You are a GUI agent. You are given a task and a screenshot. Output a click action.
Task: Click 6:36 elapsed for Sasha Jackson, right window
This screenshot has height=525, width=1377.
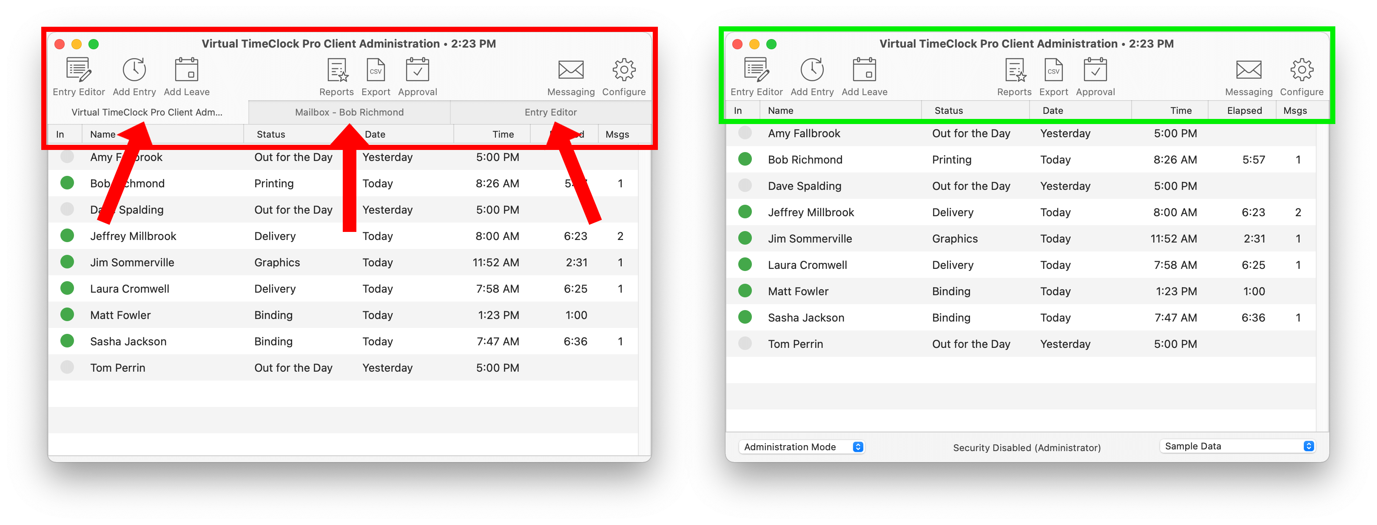pyautogui.click(x=1253, y=318)
